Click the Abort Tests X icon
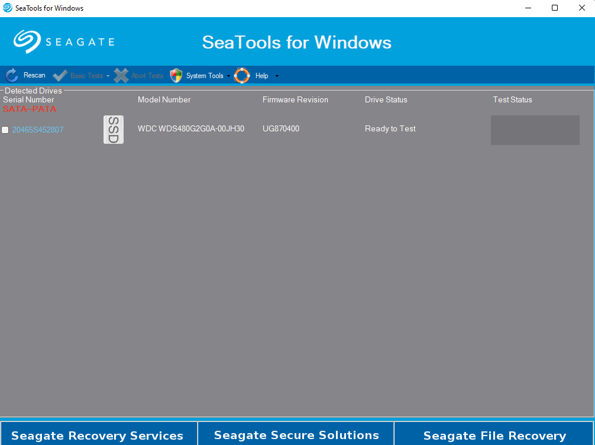Screen dimensions: 595x445 (121, 76)
